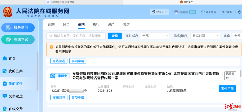Open 案件空间 for the 爱康 case

pyautogui.click(x=227, y=89)
